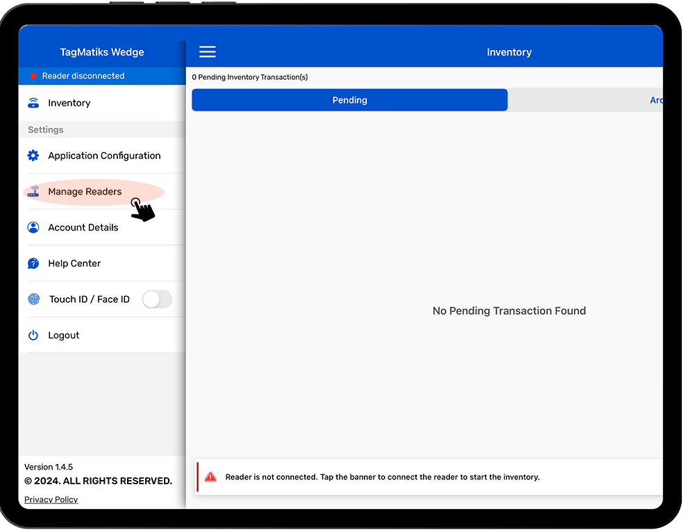Viewport: 686px width, 530px height.
Task: Click the No Pending Transaction Found message
Action: click(509, 311)
